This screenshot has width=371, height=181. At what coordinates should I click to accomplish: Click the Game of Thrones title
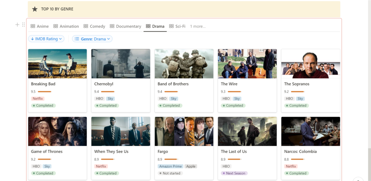coord(47,152)
